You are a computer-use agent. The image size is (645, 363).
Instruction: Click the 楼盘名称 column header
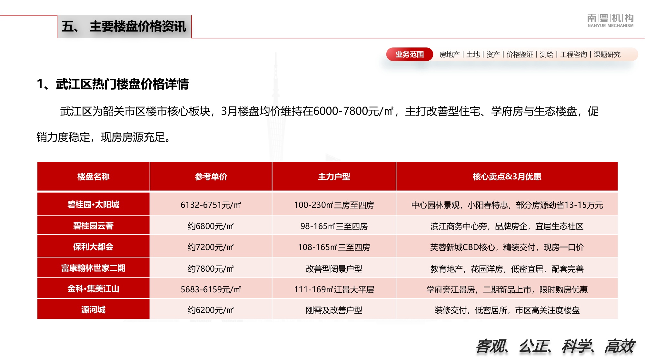pyautogui.click(x=94, y=176)
